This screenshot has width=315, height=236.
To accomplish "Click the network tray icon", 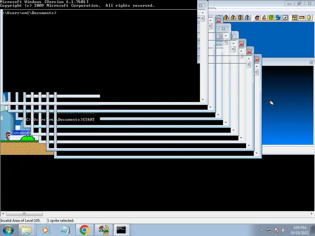I will point(269,230).
